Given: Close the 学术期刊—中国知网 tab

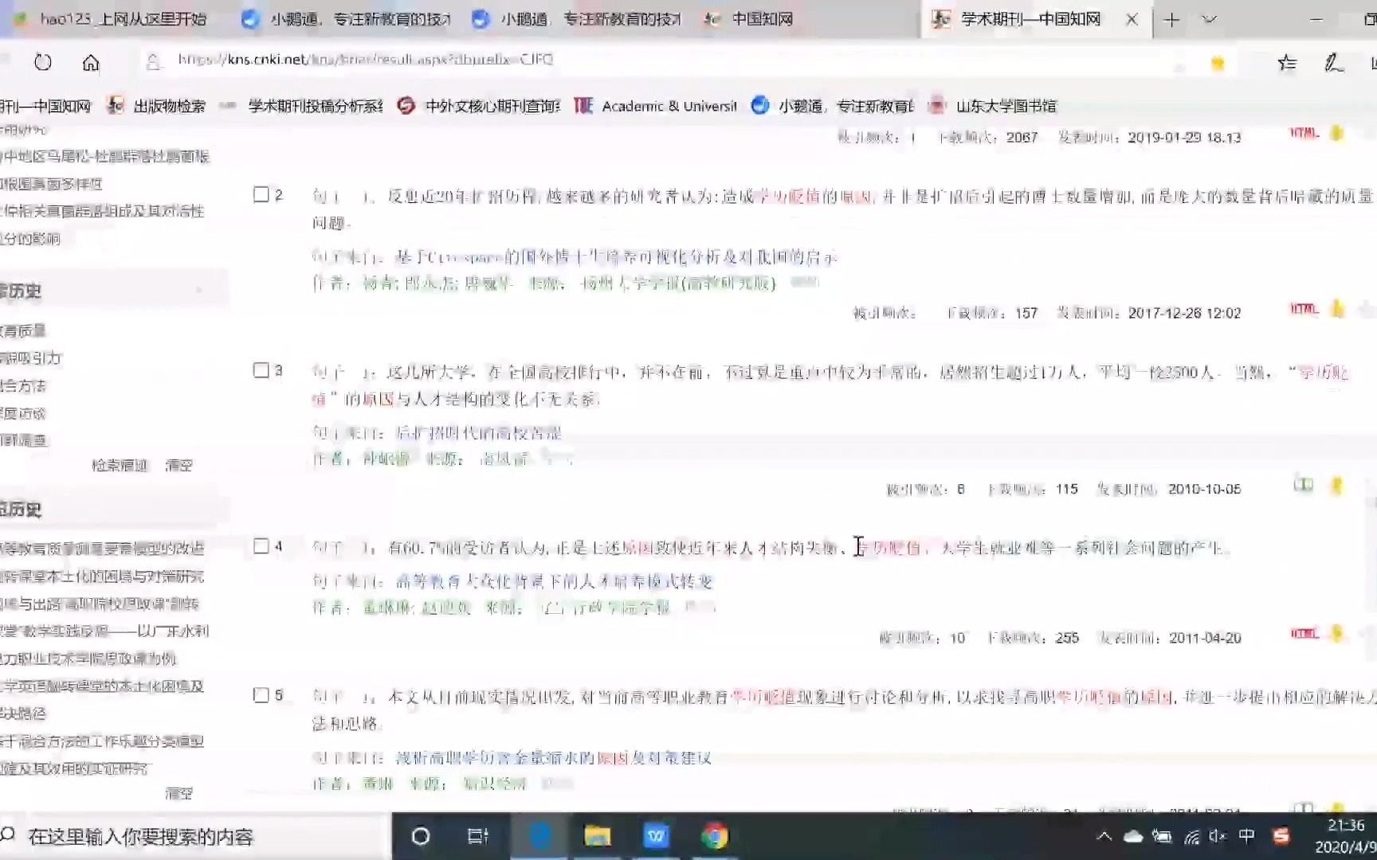Looking at the screenshot, I should [1132, 20].
